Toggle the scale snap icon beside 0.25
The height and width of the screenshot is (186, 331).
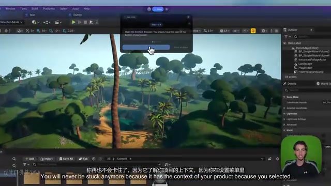pyautogui.click(x=64, y=31)
